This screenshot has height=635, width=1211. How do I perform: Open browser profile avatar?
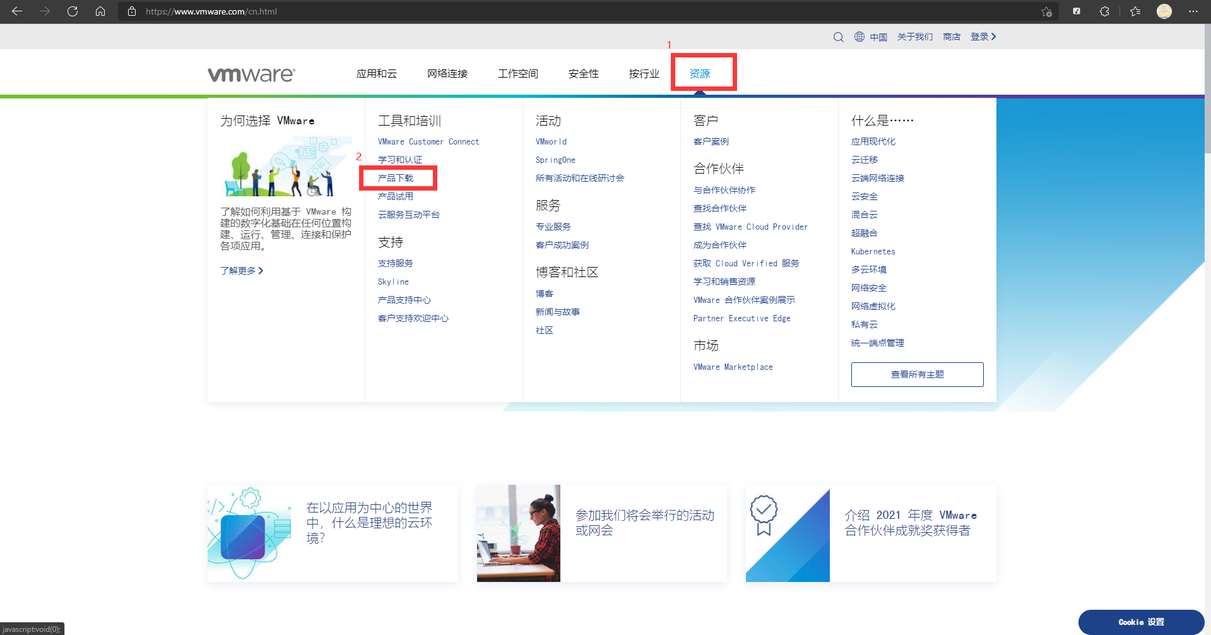[1164, 11]
